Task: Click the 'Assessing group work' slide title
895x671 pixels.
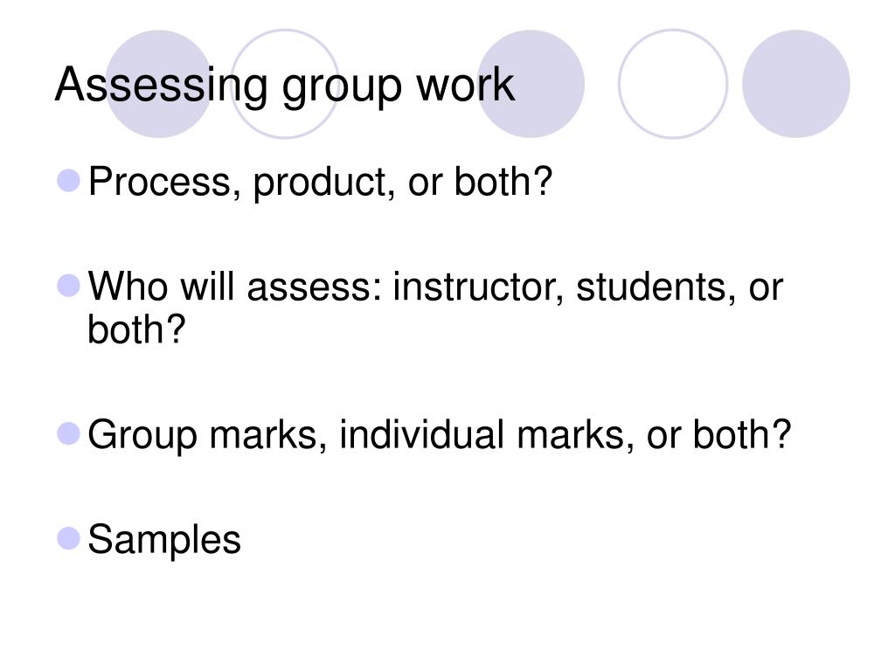Action: [x=285, y=86]
